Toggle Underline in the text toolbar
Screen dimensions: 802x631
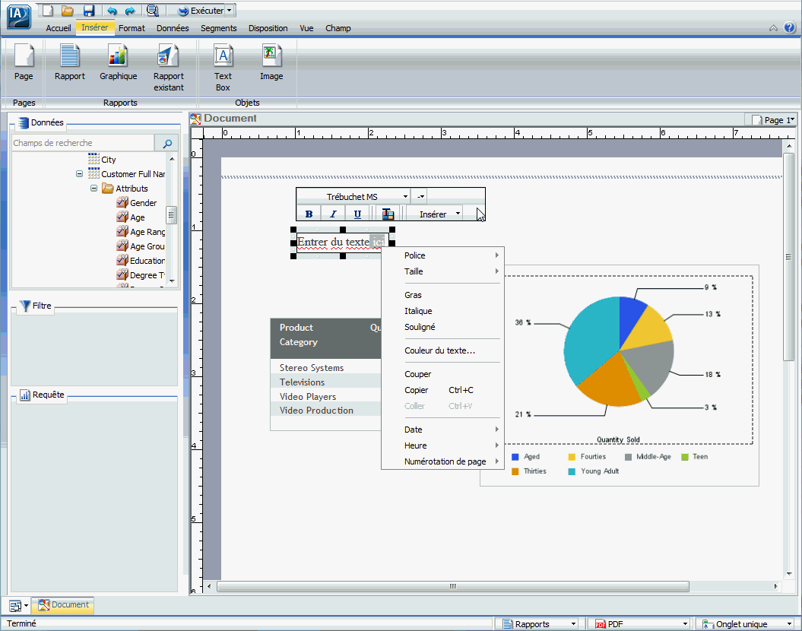pos(357,214)
